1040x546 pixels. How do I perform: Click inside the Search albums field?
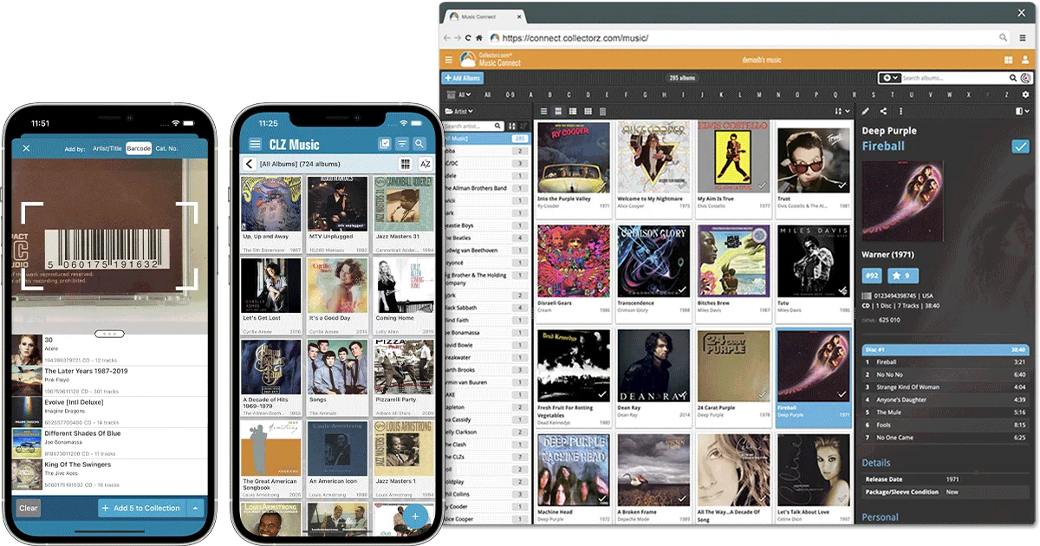point(953,78)
